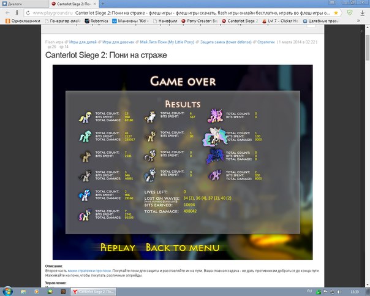Select Yandex browser Canterlot Siege taskbar button
The width and height of the screenshot is (370, 296).
coord(94,292)
